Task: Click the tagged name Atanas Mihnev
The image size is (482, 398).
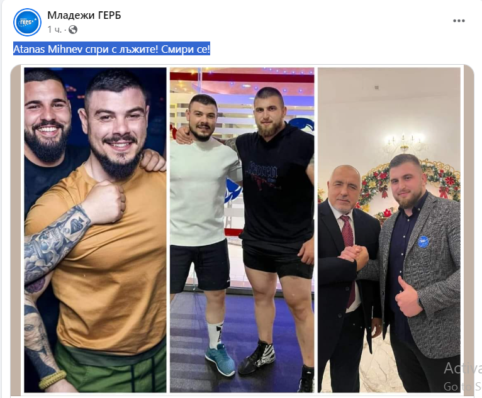Action: (x=48, y=49)
